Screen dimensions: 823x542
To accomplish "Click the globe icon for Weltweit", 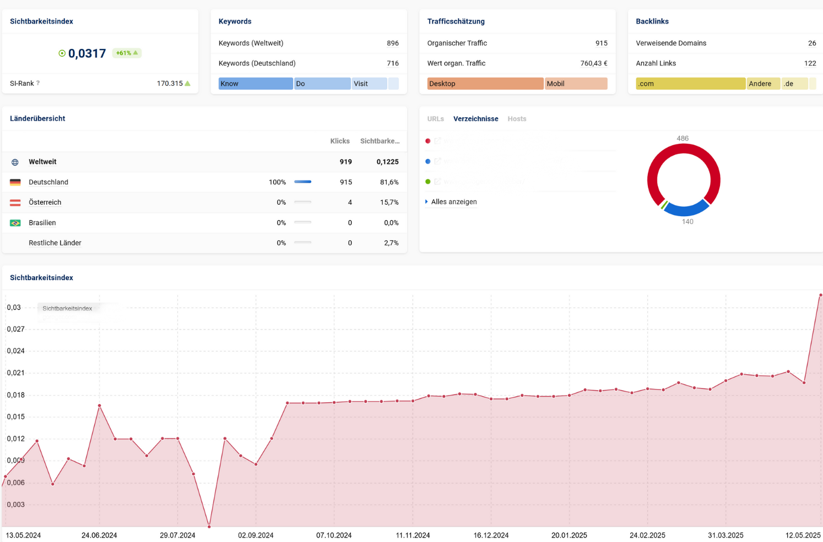I will pyautogui.click(x=15, y=162).
